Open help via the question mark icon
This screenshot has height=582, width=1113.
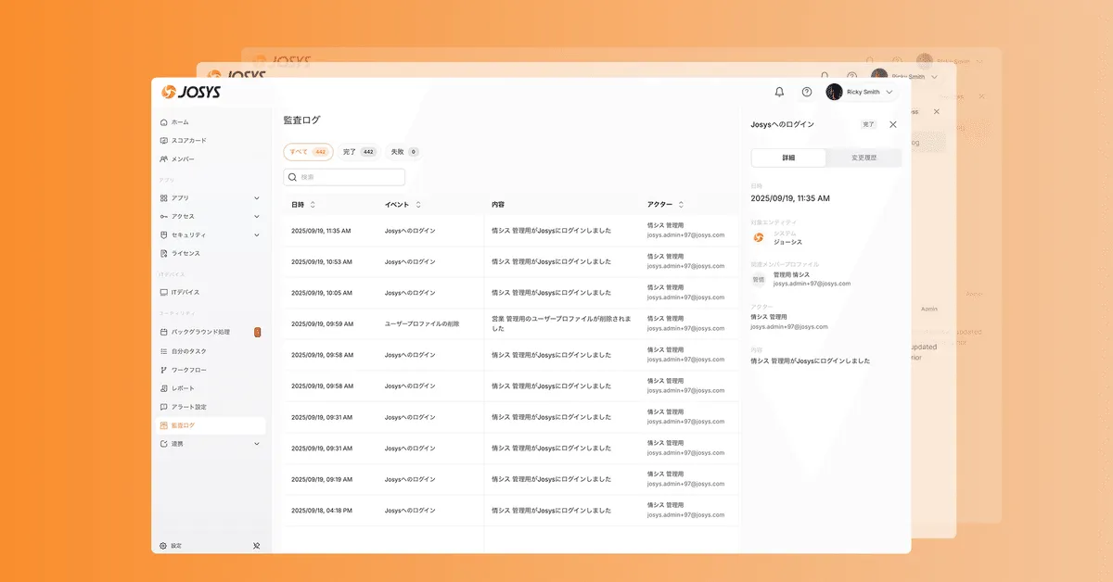point(807,93)
